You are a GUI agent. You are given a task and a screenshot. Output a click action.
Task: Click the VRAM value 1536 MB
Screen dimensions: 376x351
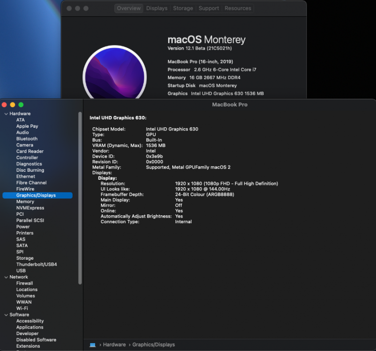click(155, 146)
